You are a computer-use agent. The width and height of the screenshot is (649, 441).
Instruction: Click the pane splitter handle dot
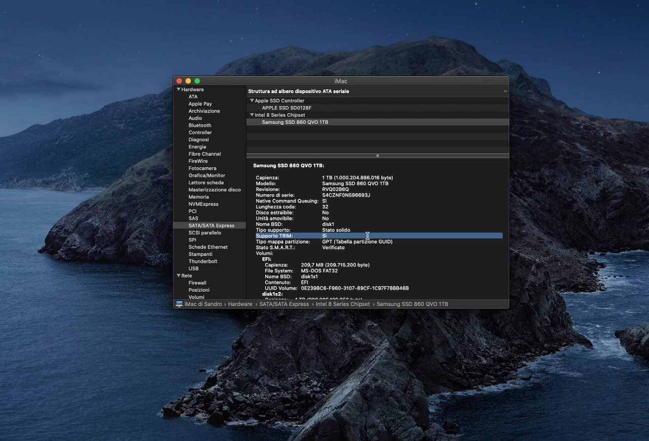click(377, 156)
